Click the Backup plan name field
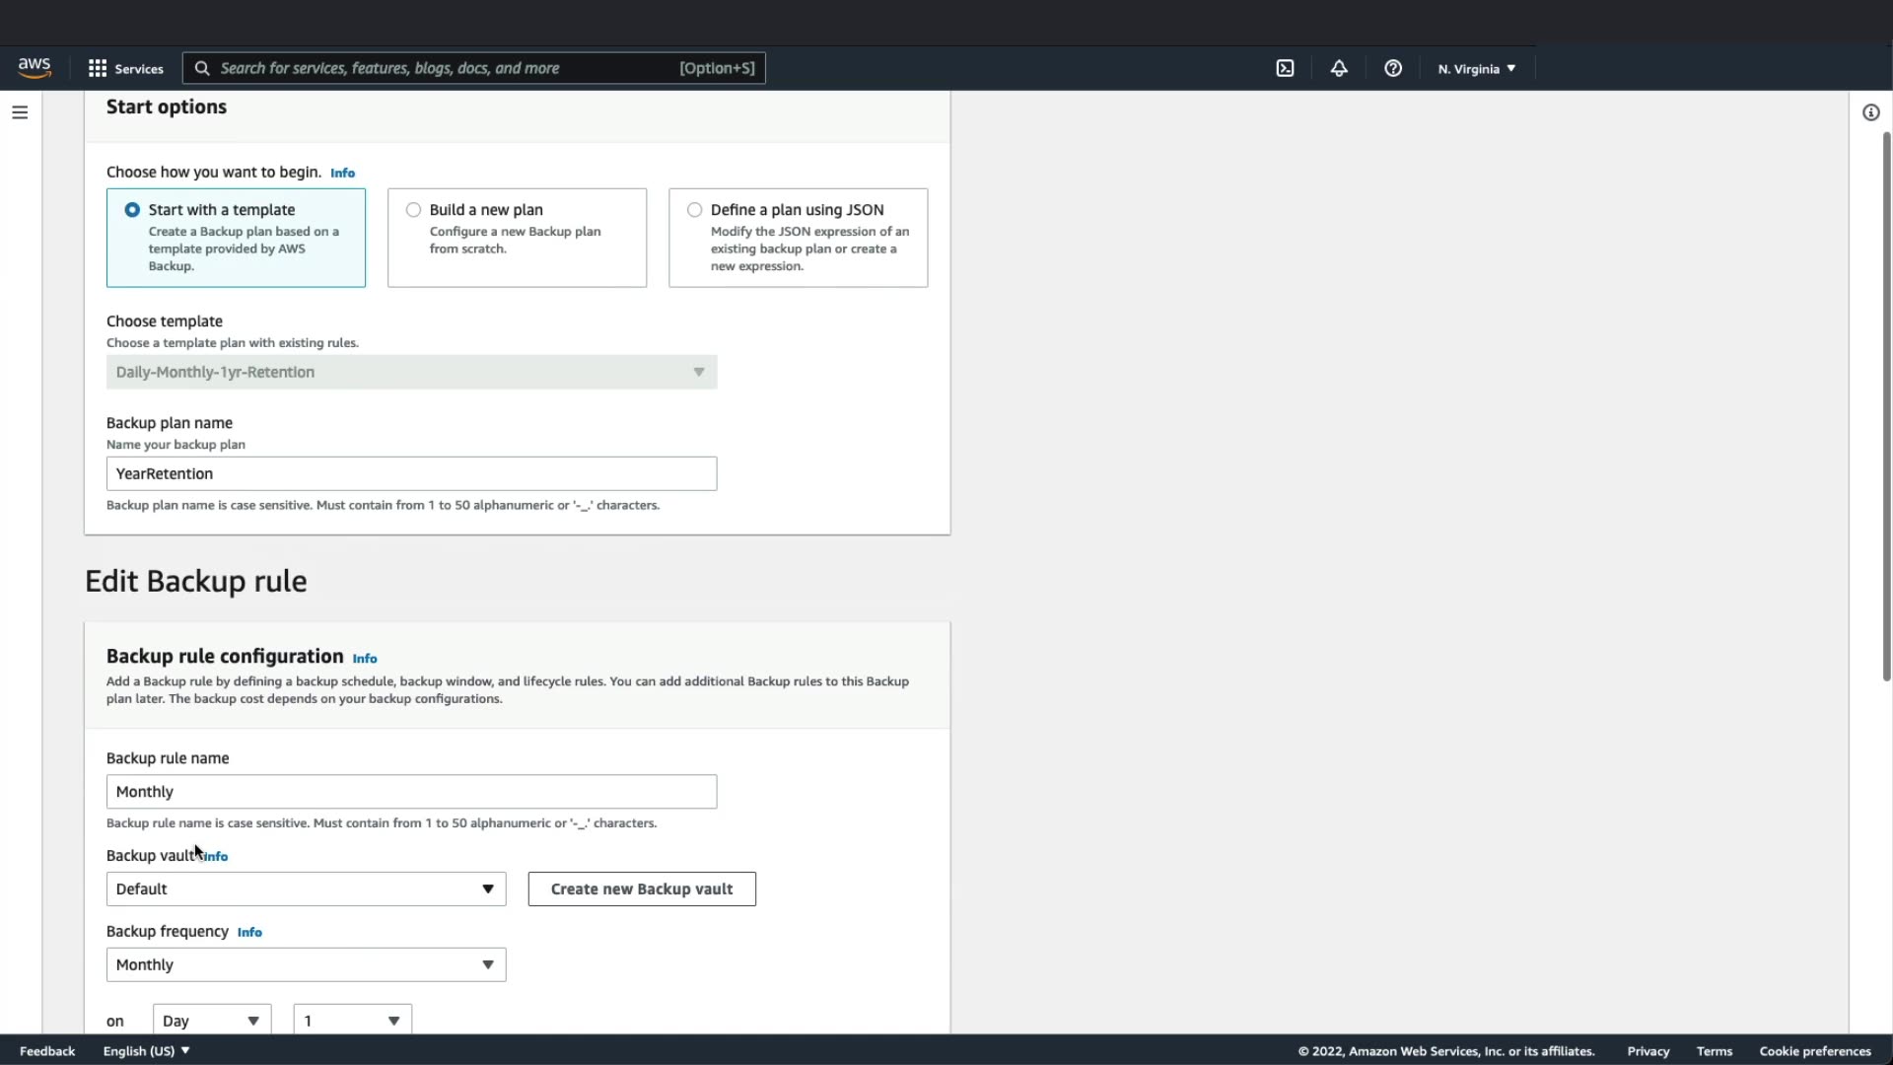This screenshot has width=1893, height=1065. 411,474
